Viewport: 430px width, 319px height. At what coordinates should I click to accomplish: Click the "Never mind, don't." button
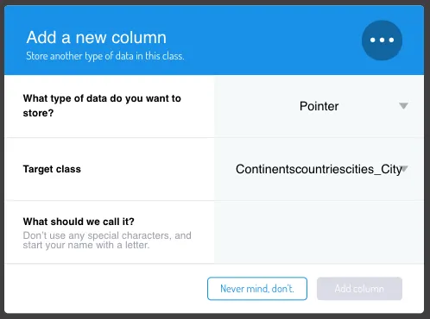point(257,289)
